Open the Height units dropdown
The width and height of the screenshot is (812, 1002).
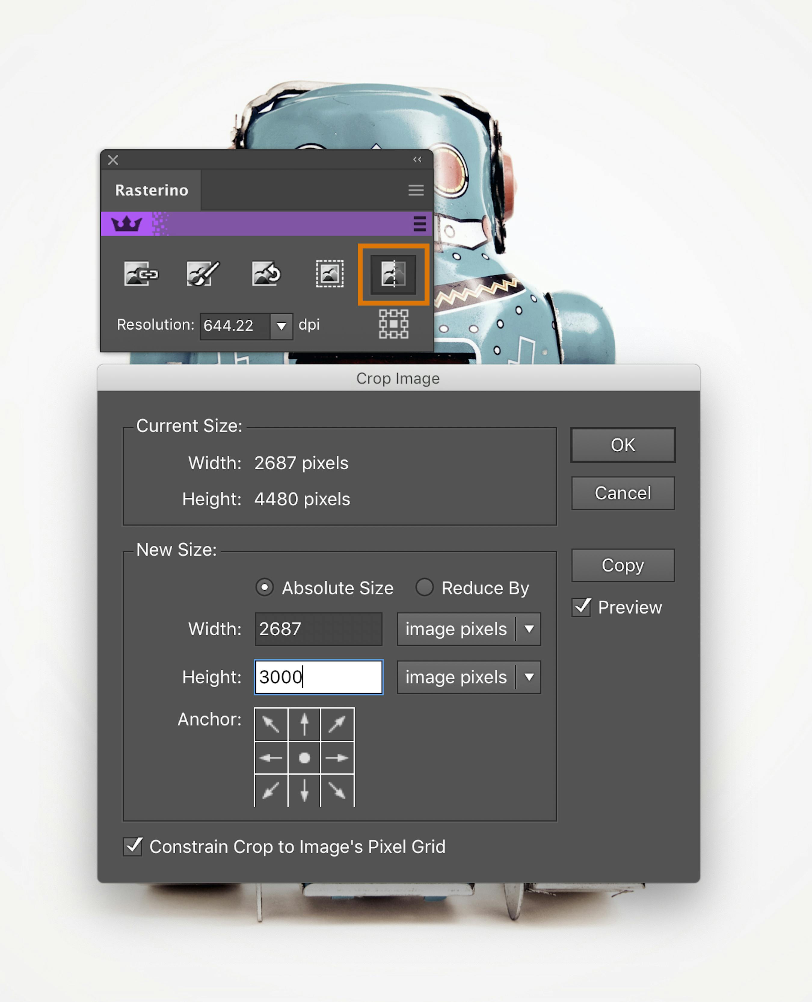(529, 677)
